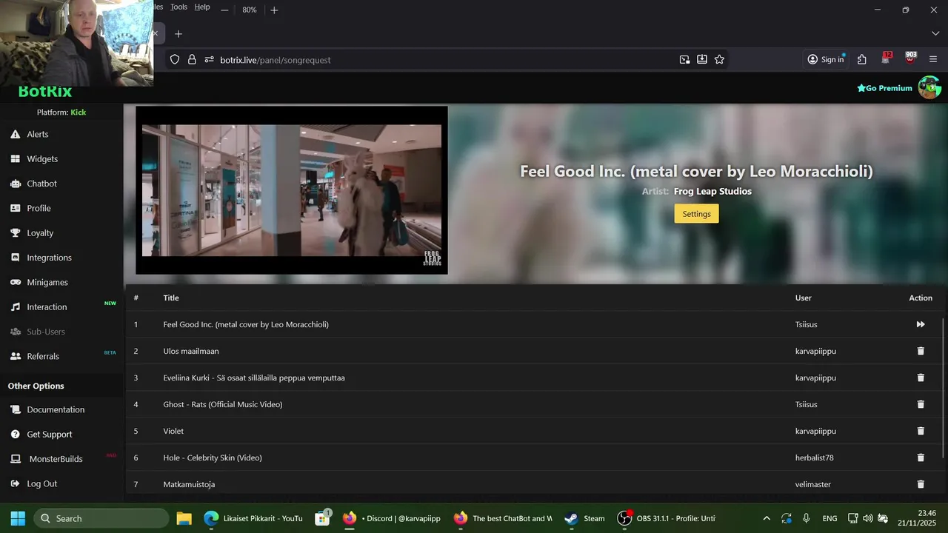Image resolution: width=948 pixels, height=533 pixels.
Task: Click the ENG language indicator
Action: click(829, 518)
